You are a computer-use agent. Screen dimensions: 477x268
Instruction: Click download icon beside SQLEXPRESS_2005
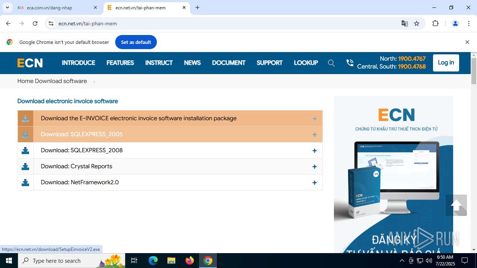(25, 134)
